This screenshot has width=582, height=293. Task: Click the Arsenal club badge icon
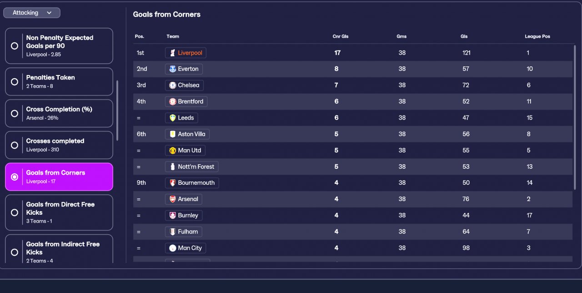[172, 199]
